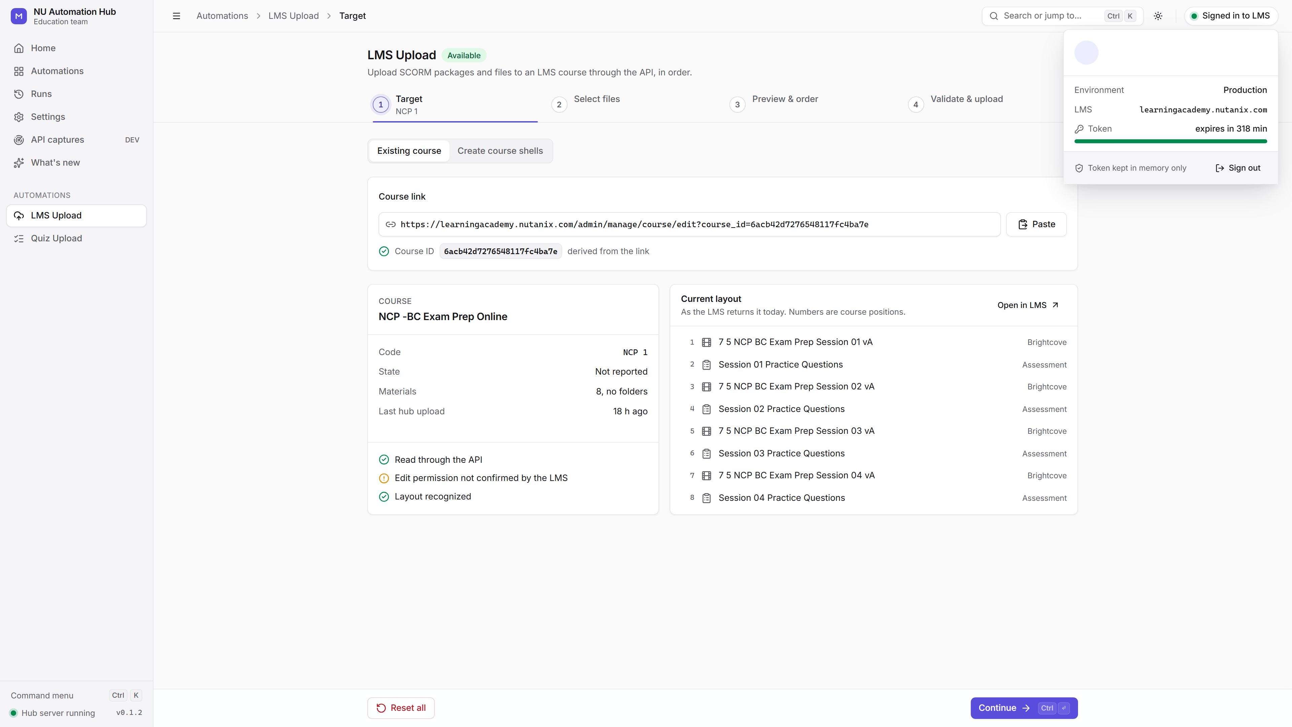Open Home in the sidebar
This screenshot has height=727, width=1292.
tap(76, 48)
